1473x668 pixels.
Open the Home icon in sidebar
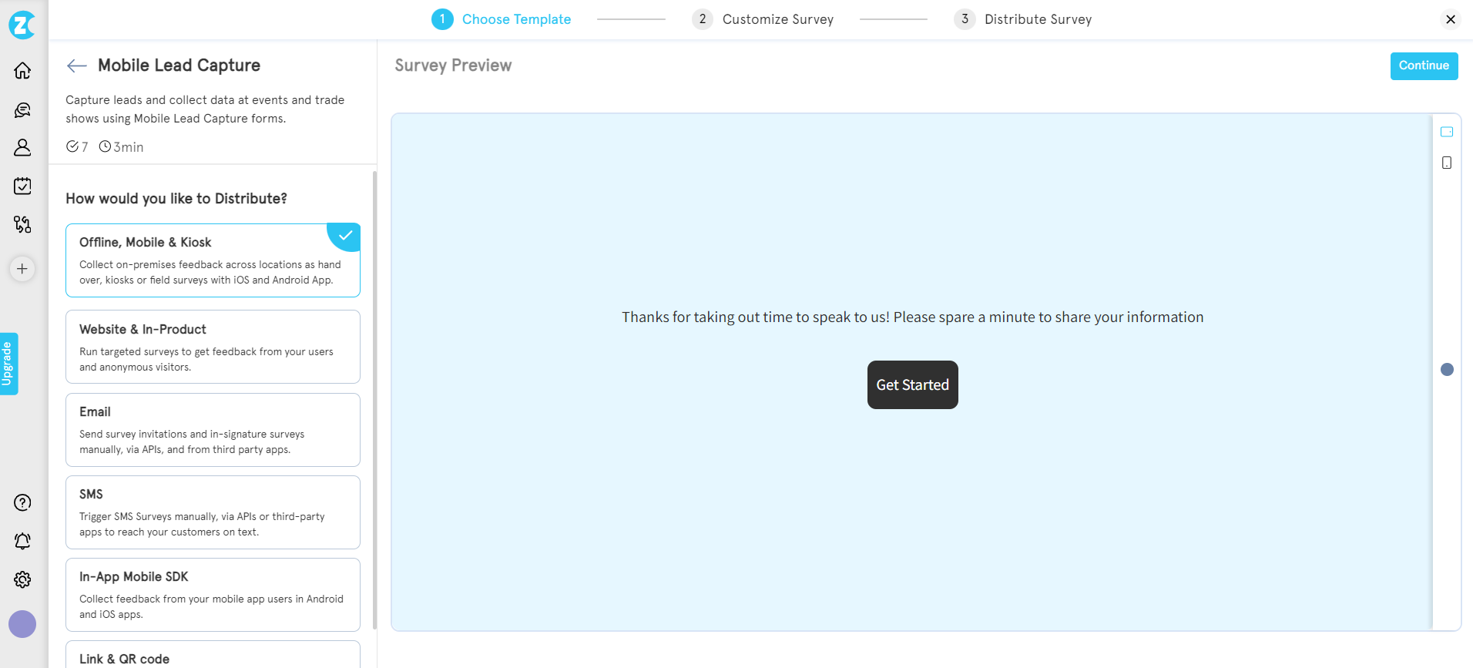(22, 71)
